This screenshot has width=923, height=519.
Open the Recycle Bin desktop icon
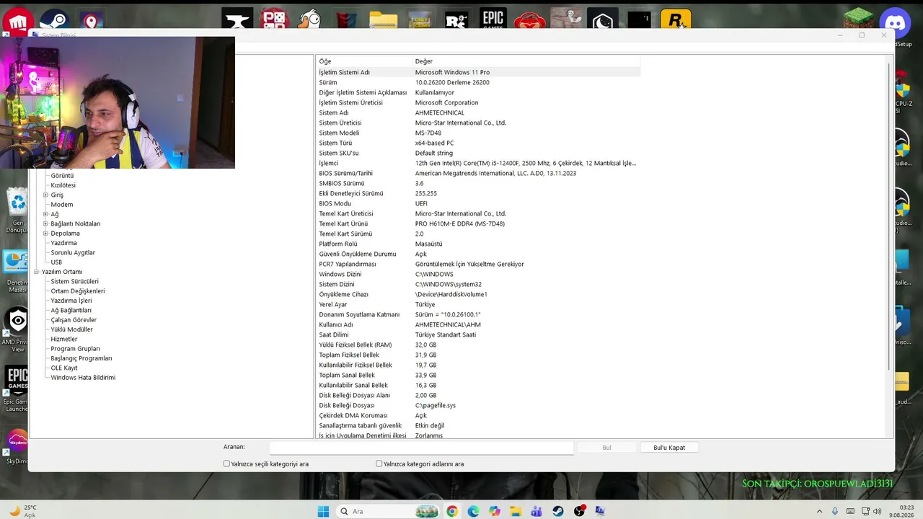[x=17, y=210]
